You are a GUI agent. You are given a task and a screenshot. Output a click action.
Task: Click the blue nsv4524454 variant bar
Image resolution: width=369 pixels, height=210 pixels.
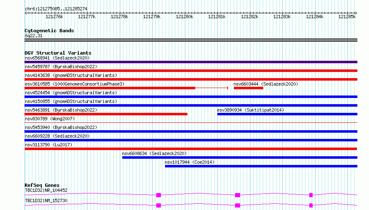pos(191,97)
